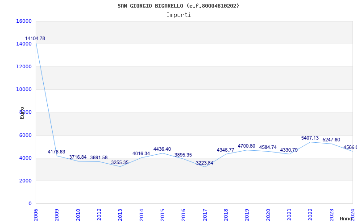Click the 2006 year label
This screenshot has width=357, height=223.
(36, 215)
